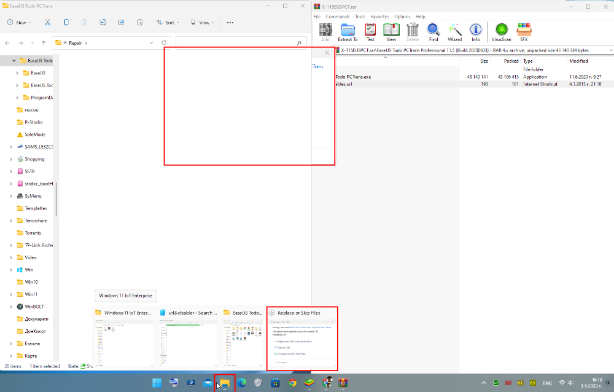614x392 pixels.
Task: Select Todo PCTrans.exe row in WinRAR
Action: [474, 77]
